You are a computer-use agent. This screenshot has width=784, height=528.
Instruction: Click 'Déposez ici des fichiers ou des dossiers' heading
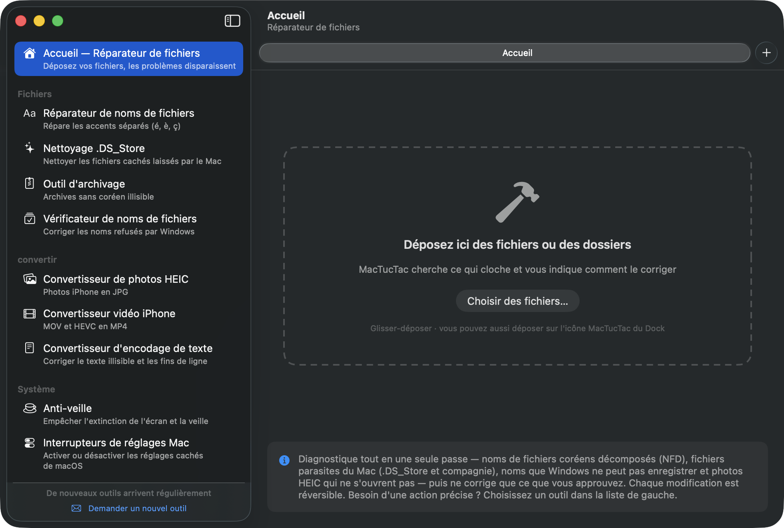click(517, 244)
